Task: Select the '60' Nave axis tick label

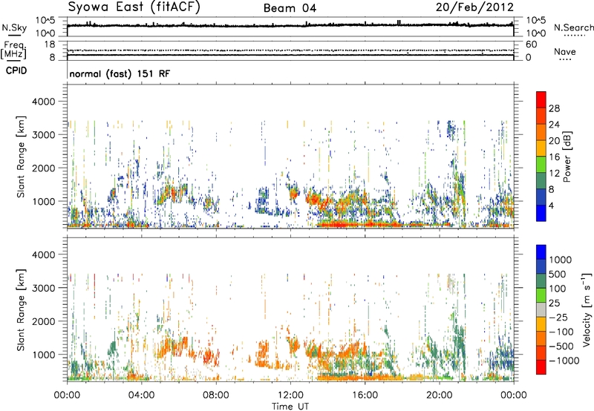Action: point(531,45)
